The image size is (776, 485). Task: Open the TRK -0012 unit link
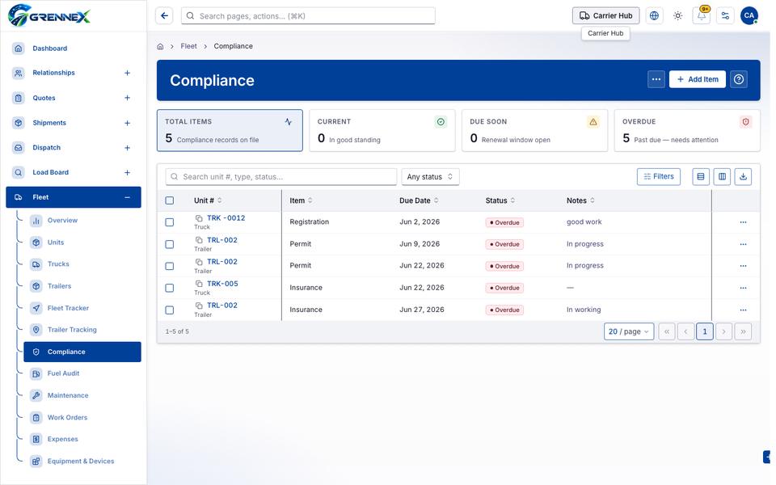[x=226, y=218]
